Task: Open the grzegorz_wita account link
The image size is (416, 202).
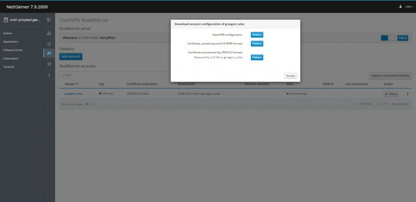Action: pos(74,93)
